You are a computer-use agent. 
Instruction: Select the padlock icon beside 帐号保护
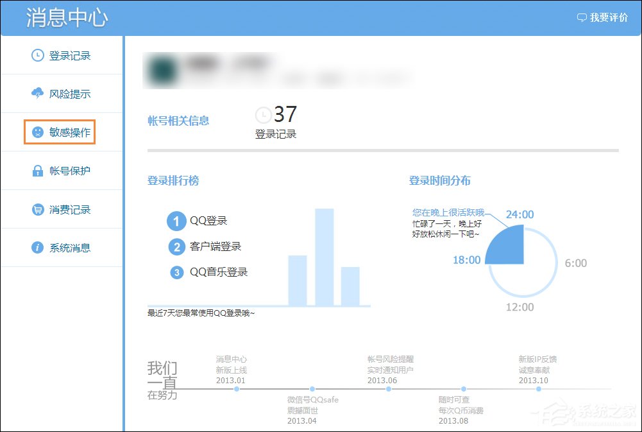37,170
